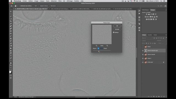Delete layer with trash icon
Screen dimensions: 176x99
[x=164, y=97]
